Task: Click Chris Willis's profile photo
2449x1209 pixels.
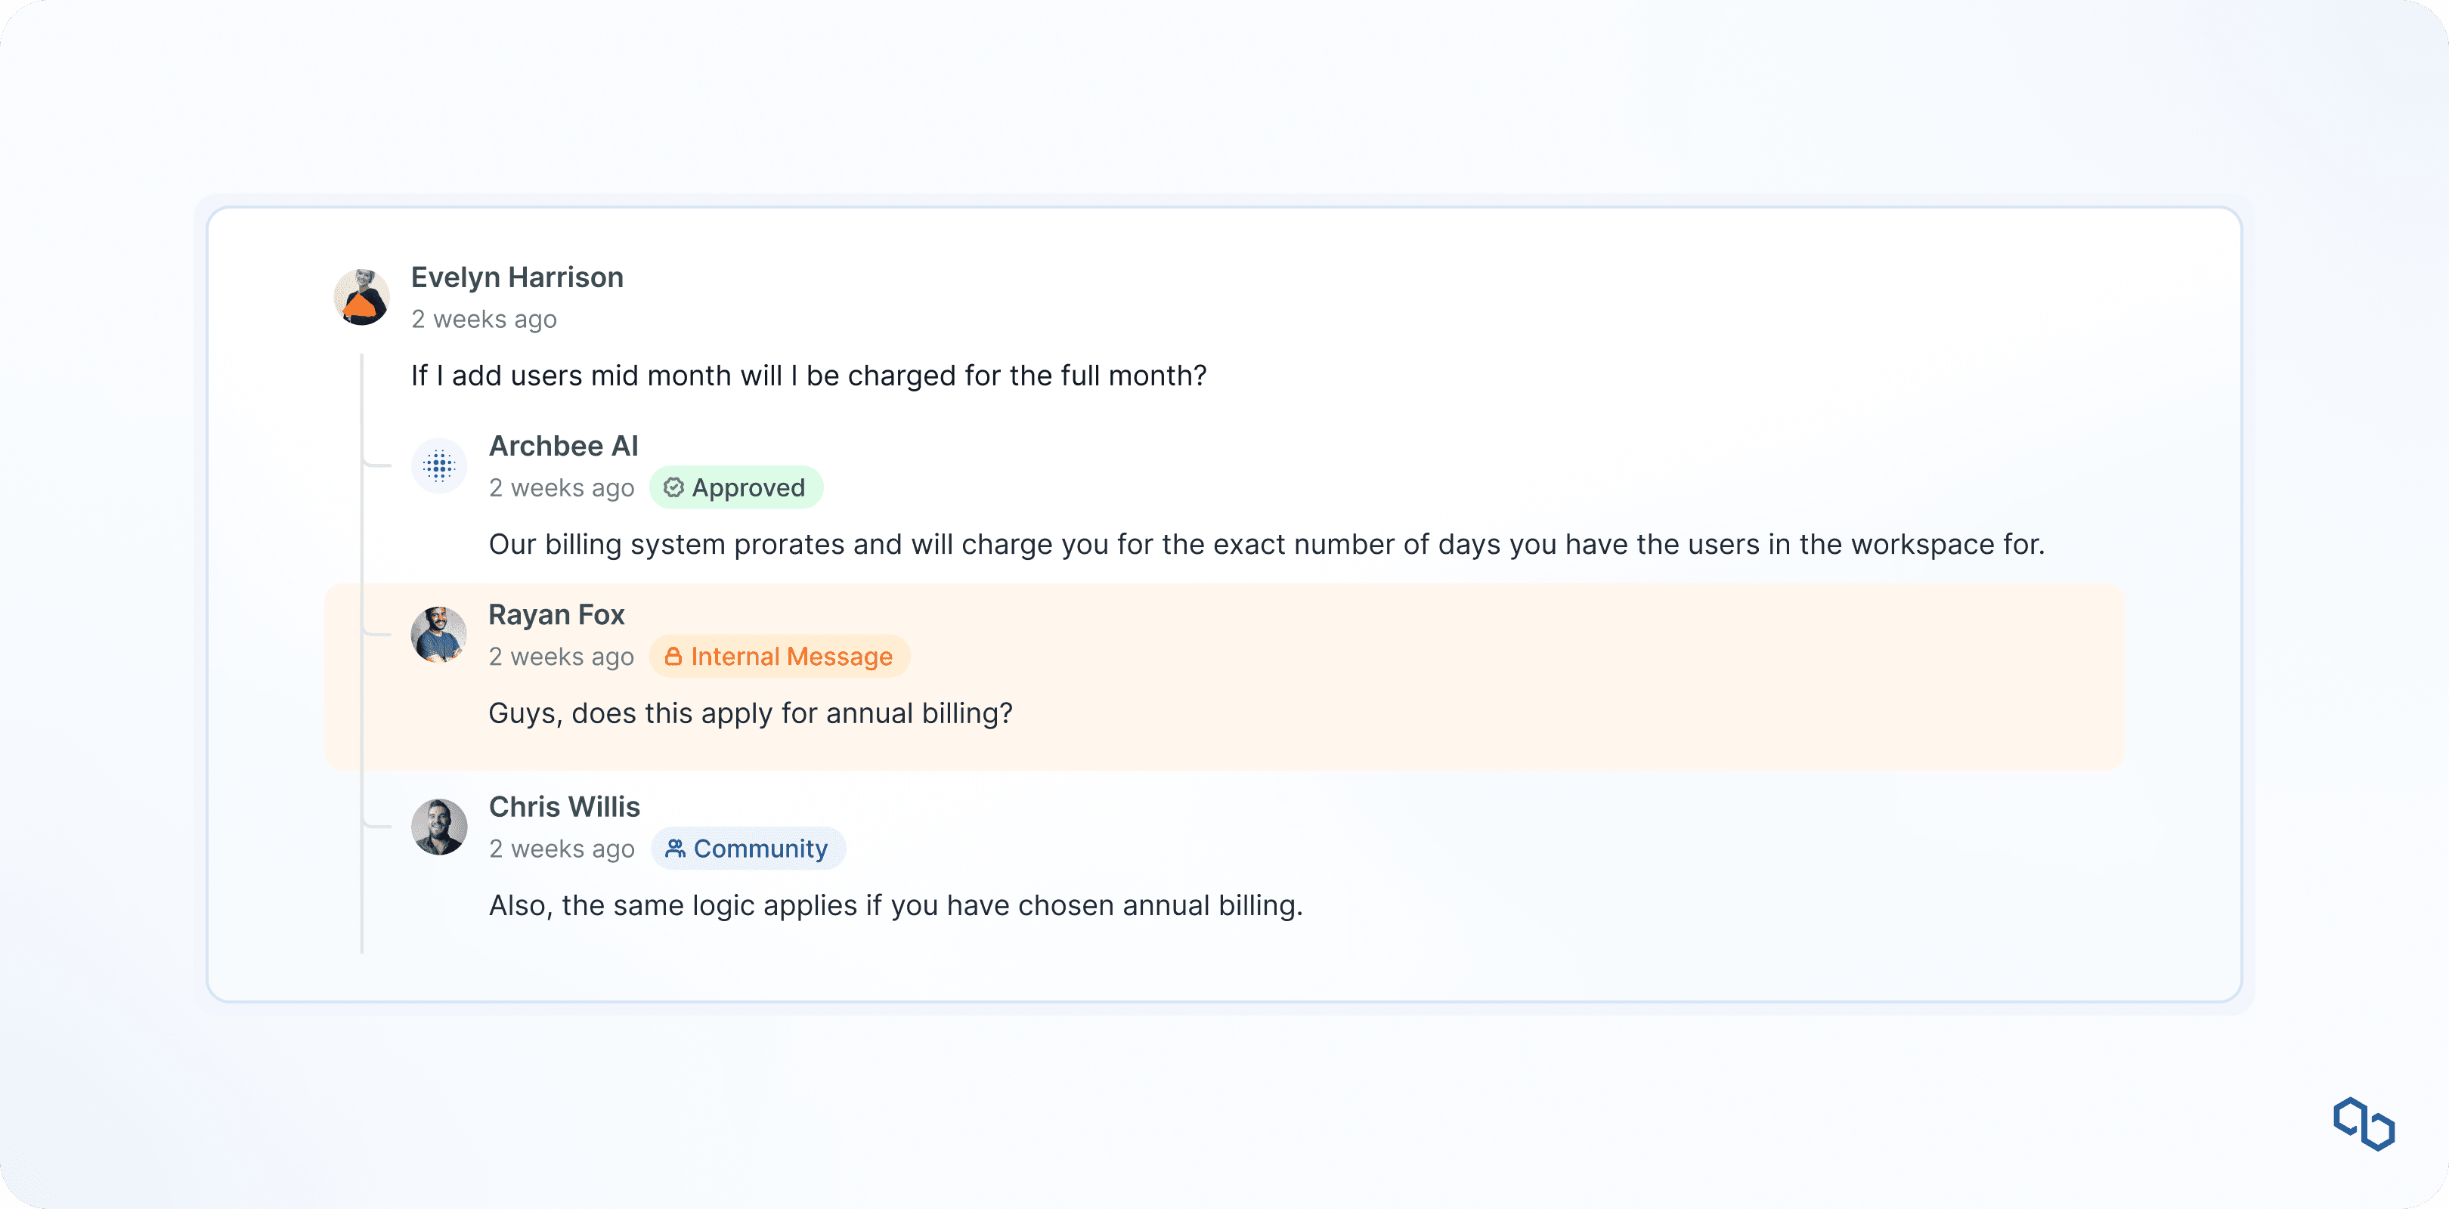Action: coord(439,827)
